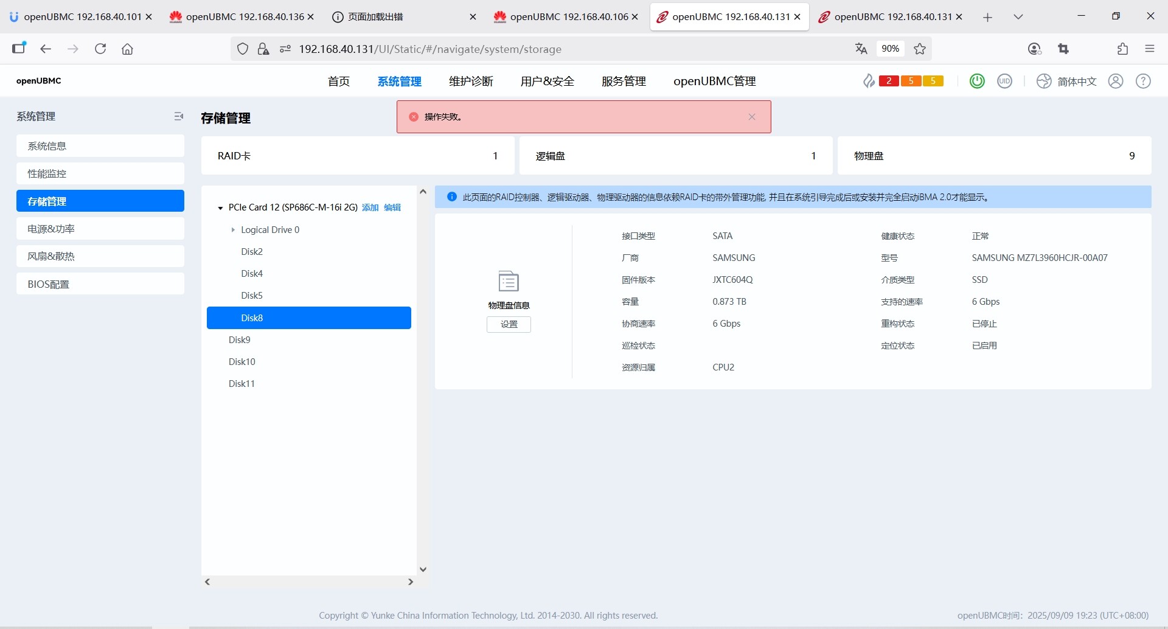This screenshot has width=1168, height=629.
Task: Click the 设置 button under physical disk info
Action: click(x=509, y=325)
